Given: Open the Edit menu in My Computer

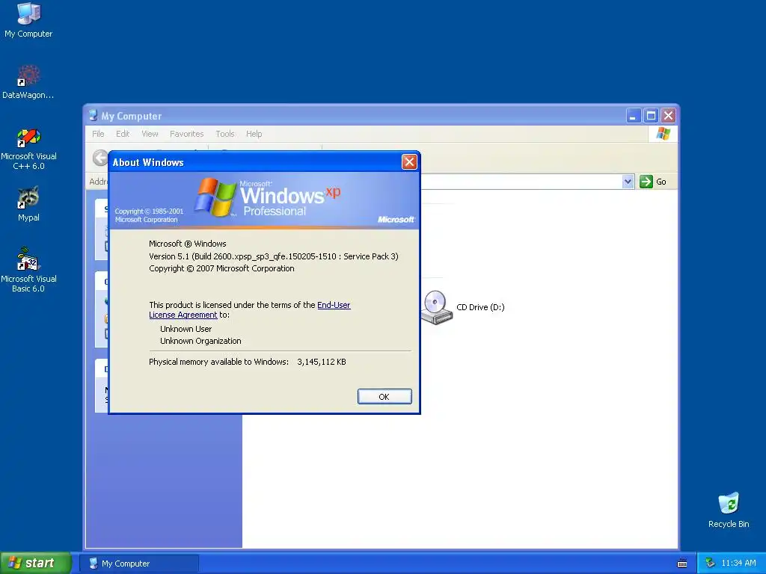Looking at the screenshot, I should 123,134.
